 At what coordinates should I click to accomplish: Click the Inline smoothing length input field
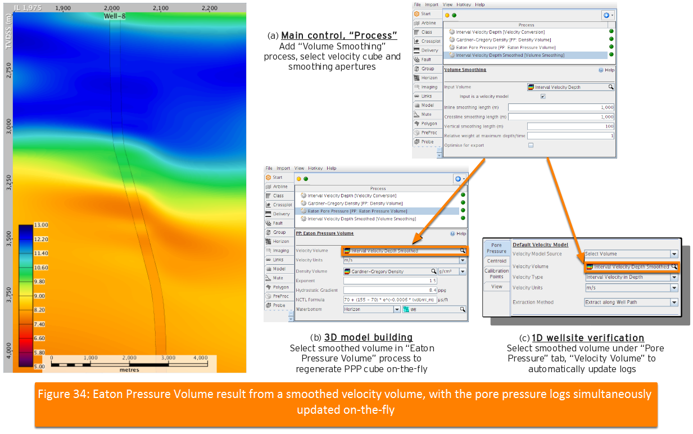click(561, 107)
